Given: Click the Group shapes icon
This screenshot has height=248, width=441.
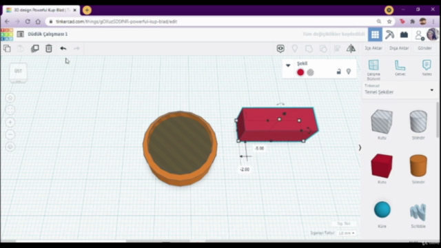Looking at the screenshot, I should [309, 49].
